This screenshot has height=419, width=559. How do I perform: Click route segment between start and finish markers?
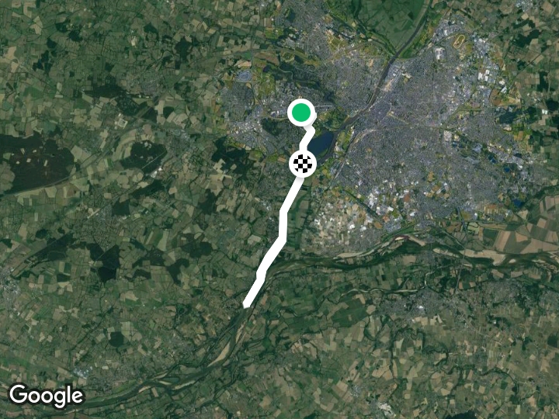(306, 139)
